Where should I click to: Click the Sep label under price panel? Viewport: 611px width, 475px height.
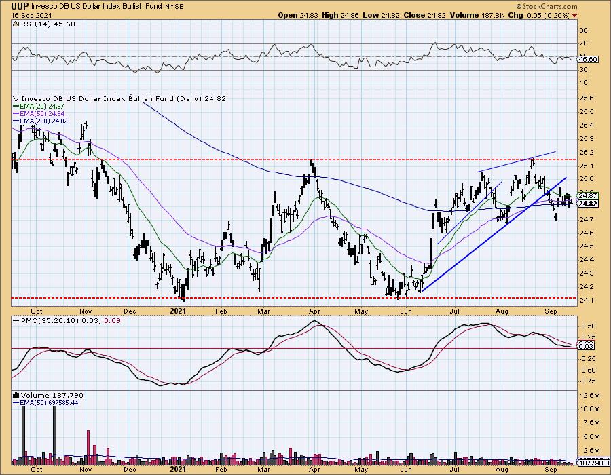click(551, 311)
